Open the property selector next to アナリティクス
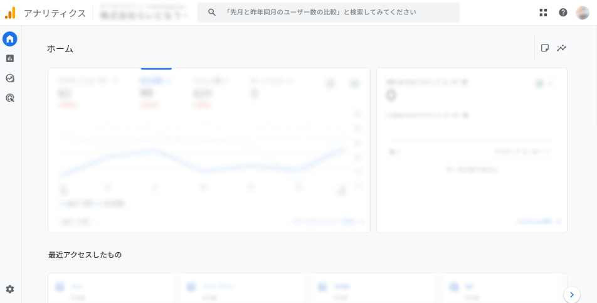 (144, 13)
